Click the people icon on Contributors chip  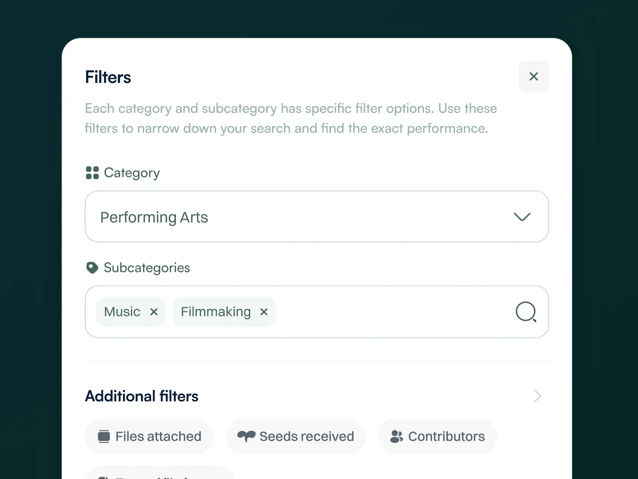[x=396, y=436]
